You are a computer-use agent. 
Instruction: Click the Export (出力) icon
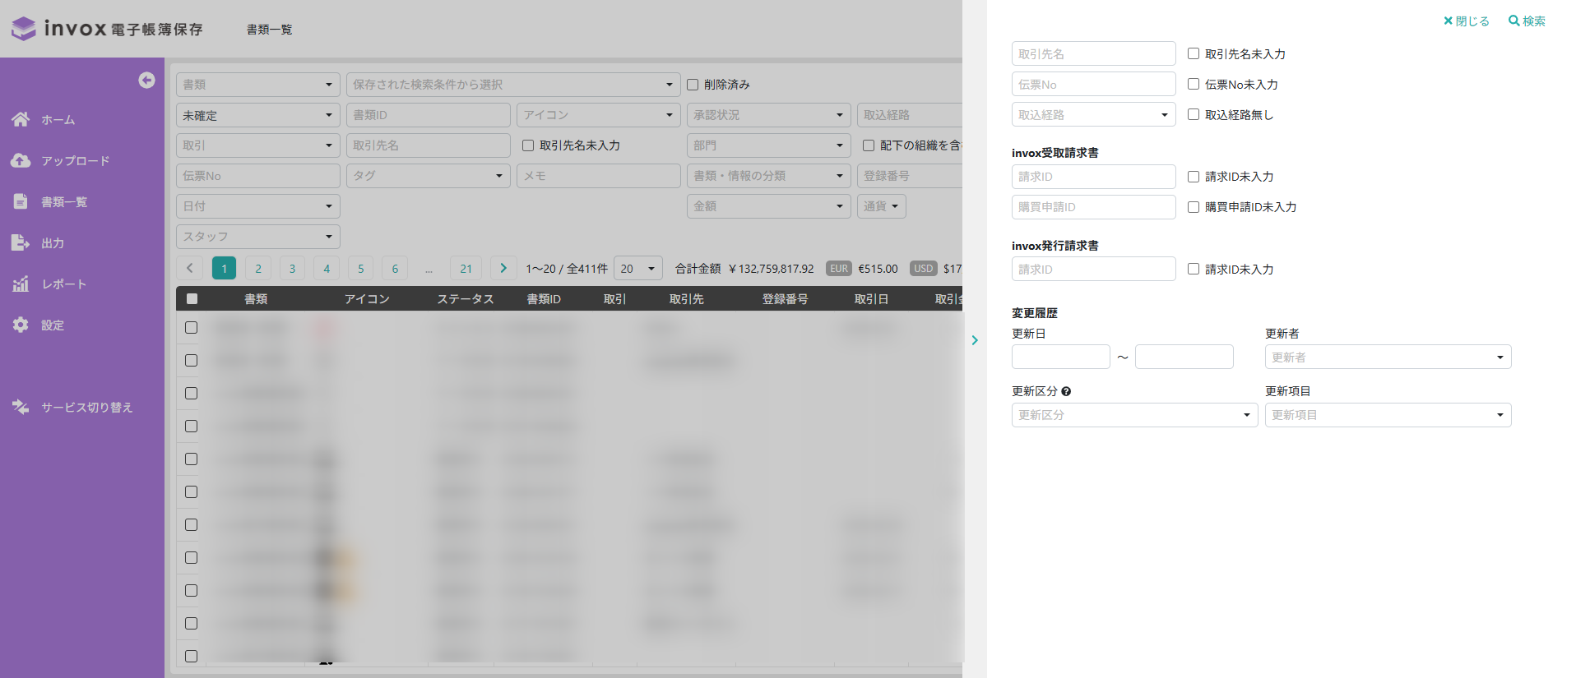click(21, 242)
